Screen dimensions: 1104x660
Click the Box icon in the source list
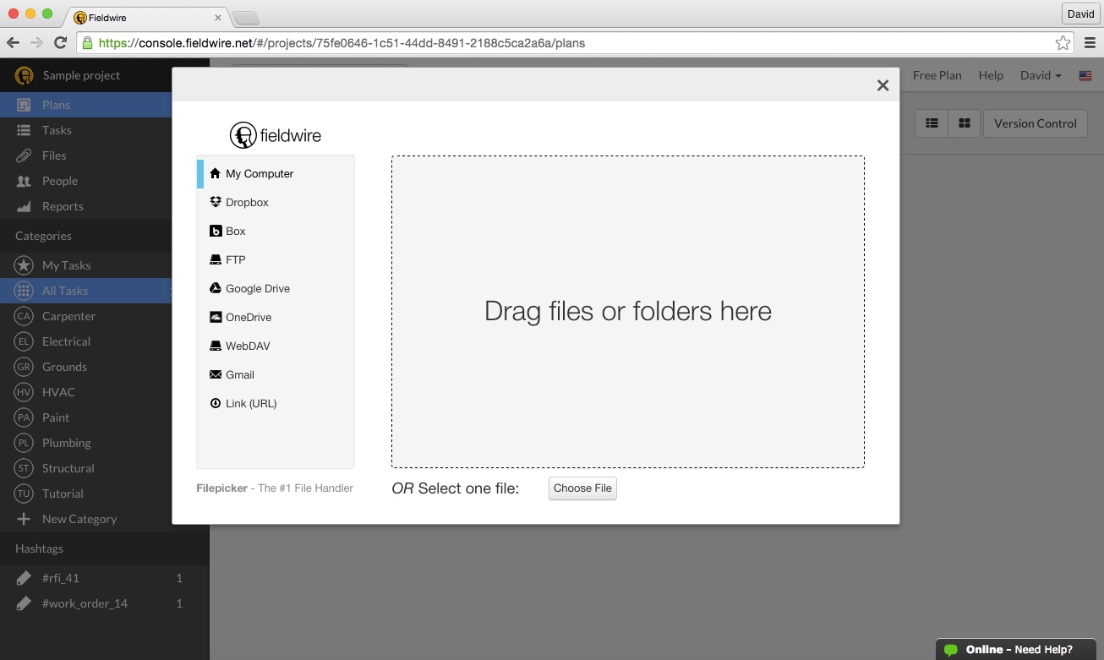pyautogui.click(x=215, y=231)
